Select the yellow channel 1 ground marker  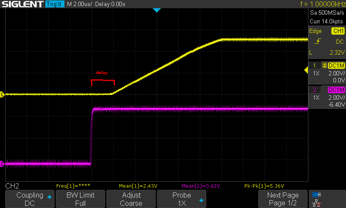[2, 94]
